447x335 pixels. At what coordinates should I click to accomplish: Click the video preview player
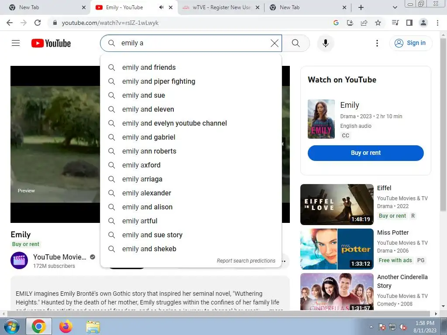point(55,144)
